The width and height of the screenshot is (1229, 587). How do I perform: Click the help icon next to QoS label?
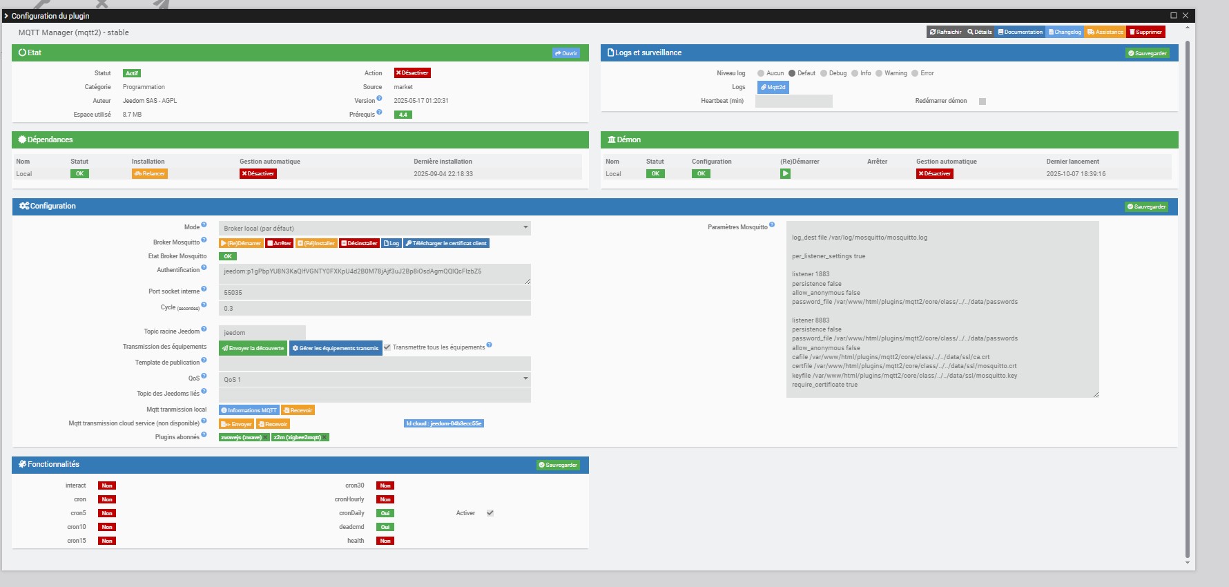[204, 376]
